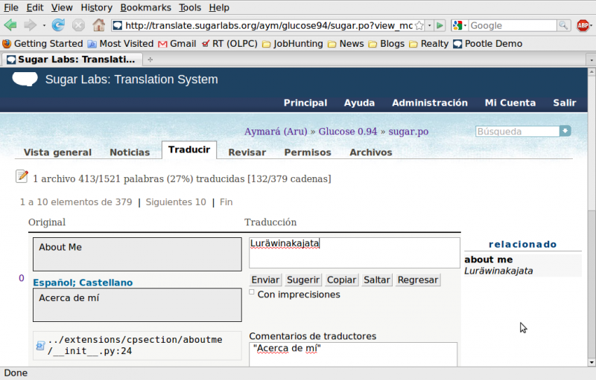596x380 pixels.
Task: Click the Adblock Plus icon
Action: click(583, 25)
